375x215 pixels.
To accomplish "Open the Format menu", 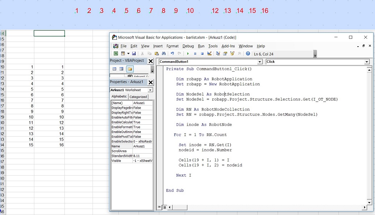I will (172, 46).
